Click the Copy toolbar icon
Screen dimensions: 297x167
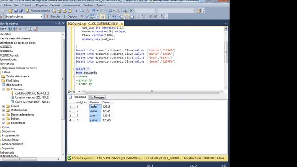tap(82, 11)
